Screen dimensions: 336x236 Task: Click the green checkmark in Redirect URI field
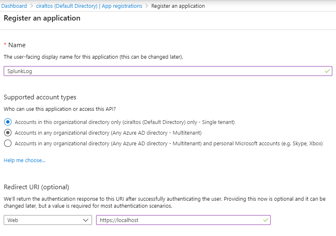[266, 220]
